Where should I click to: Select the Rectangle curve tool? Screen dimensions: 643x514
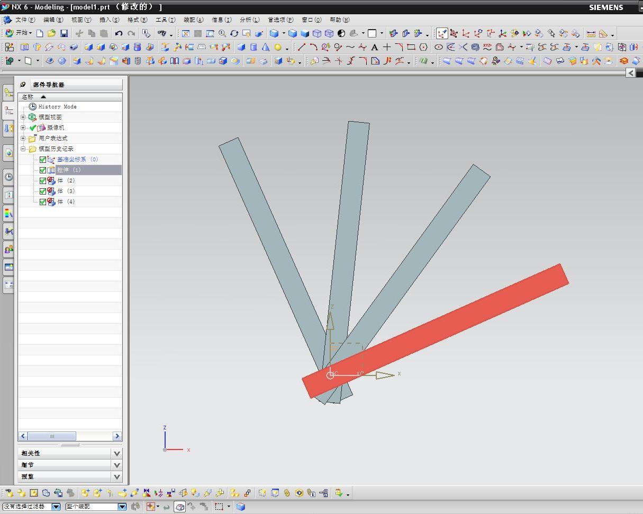click(411, 47)
